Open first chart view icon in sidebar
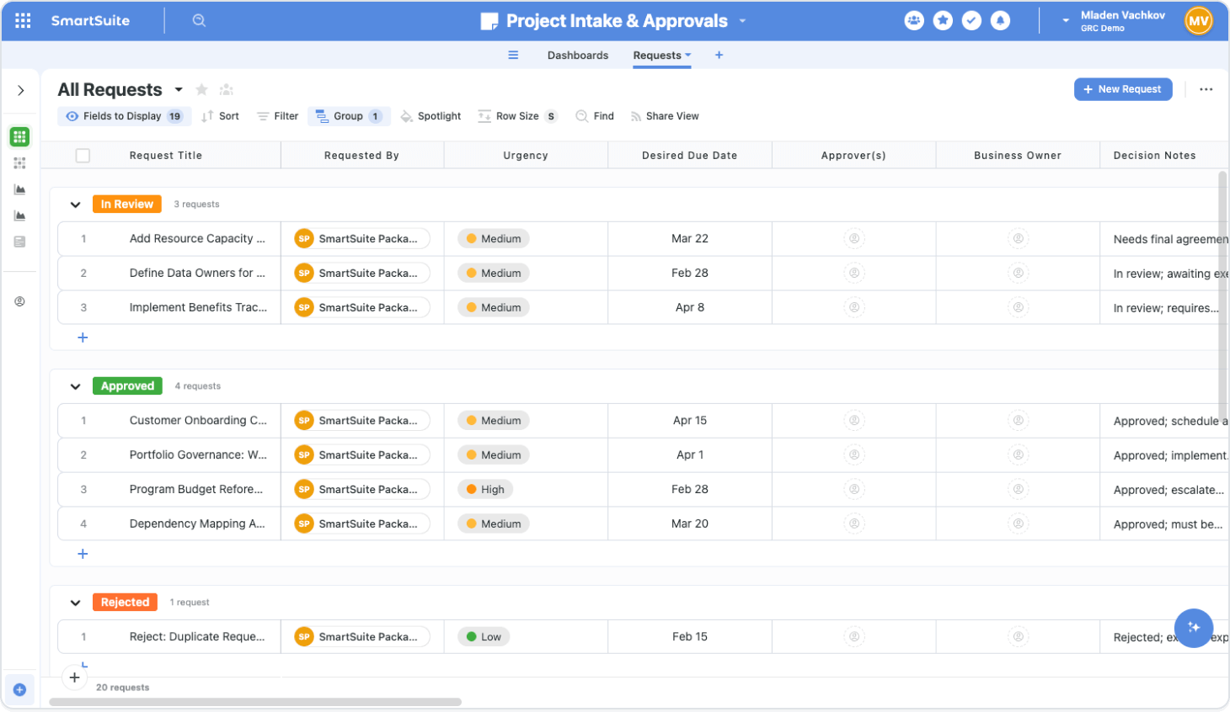1230x712 pixels. (19, 189)
